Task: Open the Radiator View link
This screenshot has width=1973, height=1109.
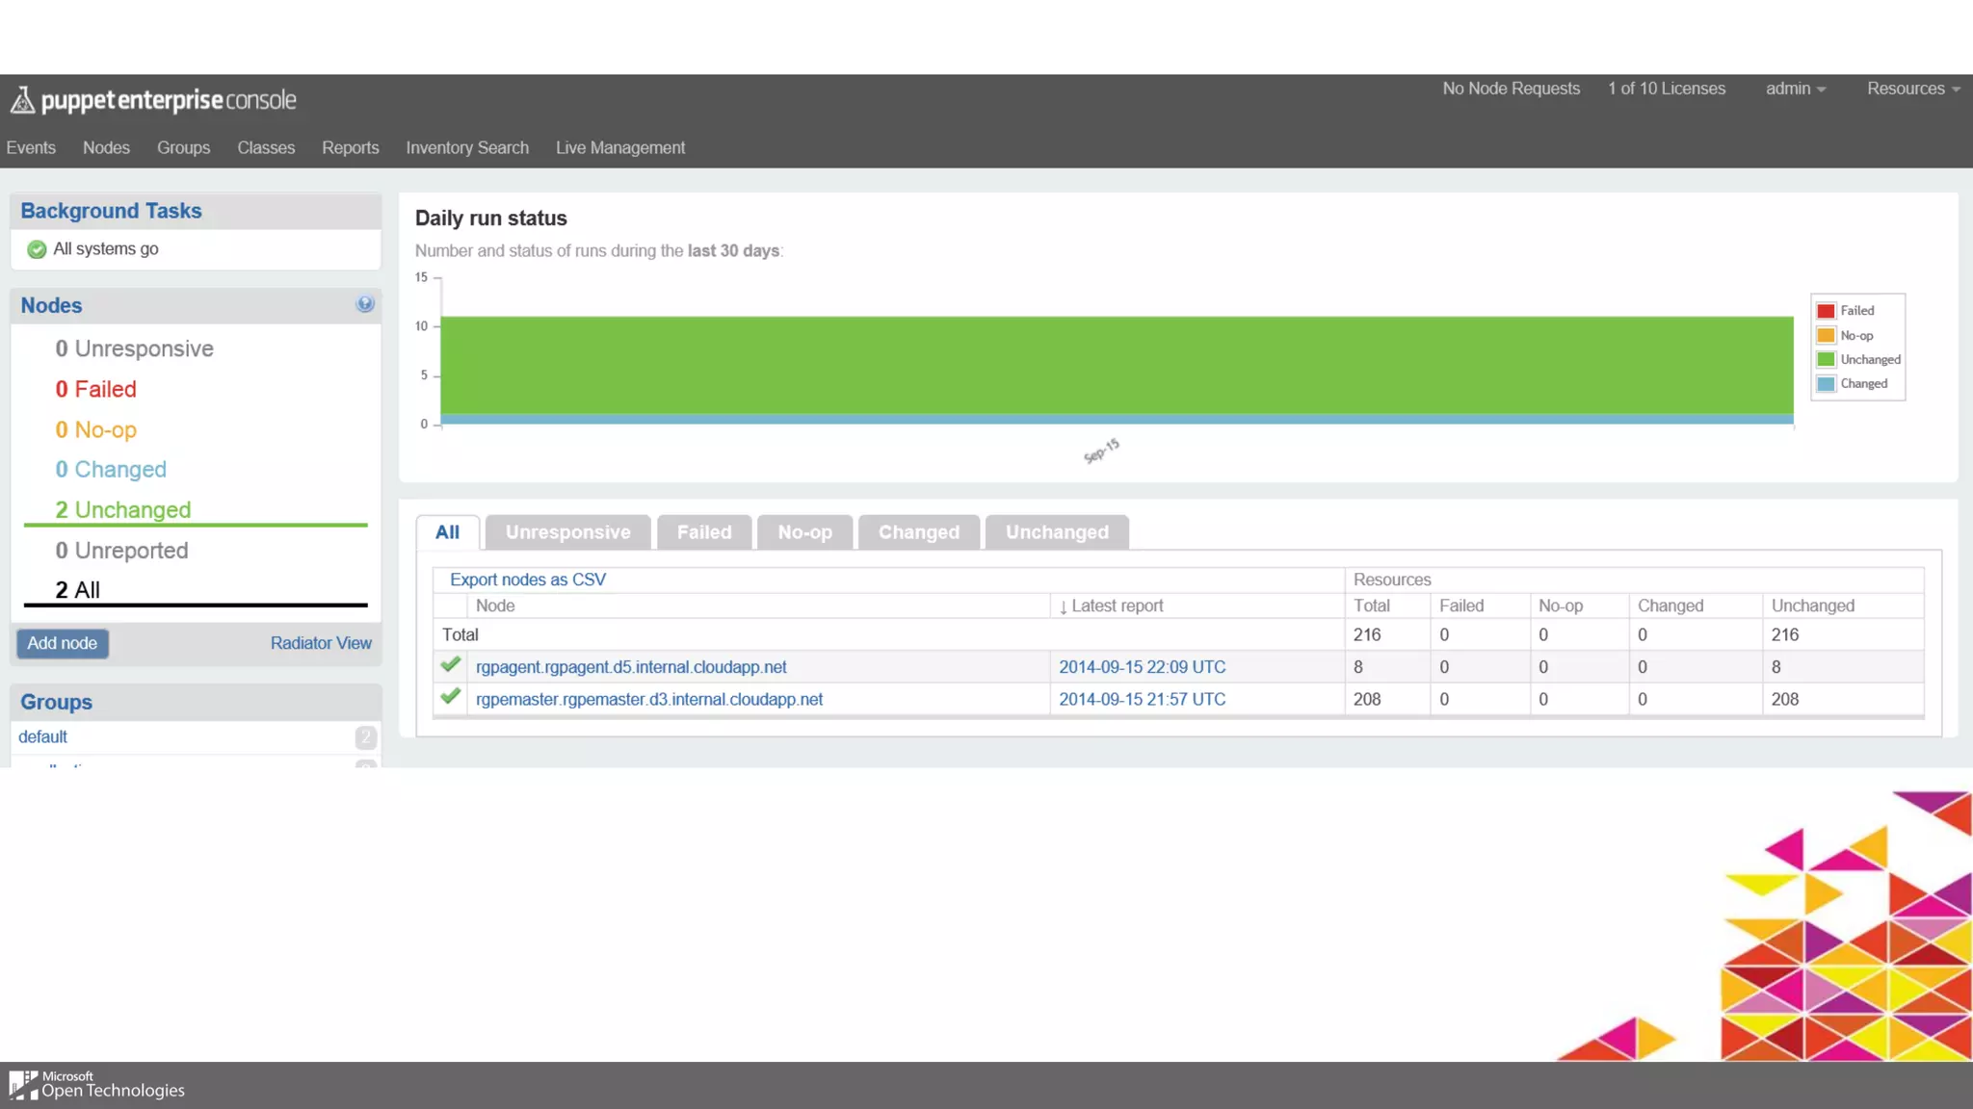Action: (x=321, y=643)
